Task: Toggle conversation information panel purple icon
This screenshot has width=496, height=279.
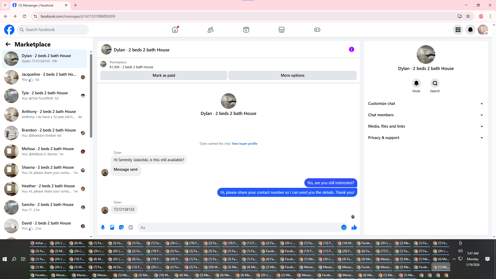Action: [352, 49]
